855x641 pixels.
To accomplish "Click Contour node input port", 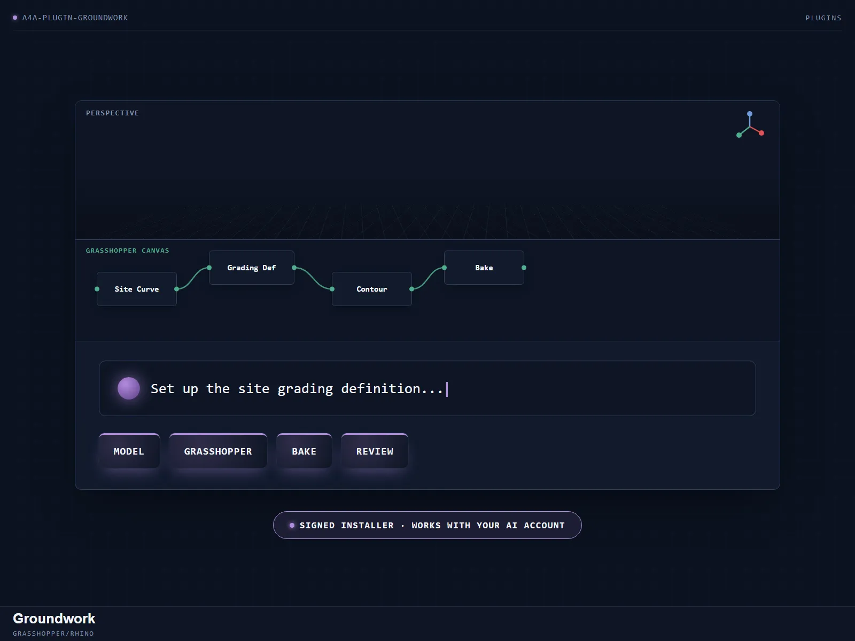I will (x=332, y=289).
